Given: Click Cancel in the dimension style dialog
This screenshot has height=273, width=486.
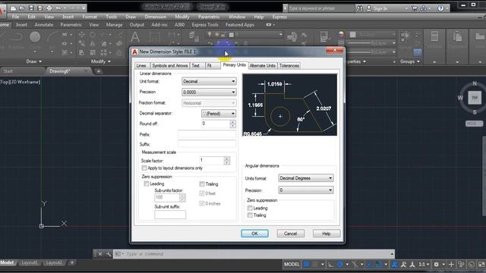Looking at the screenshot, I should 290,234.
